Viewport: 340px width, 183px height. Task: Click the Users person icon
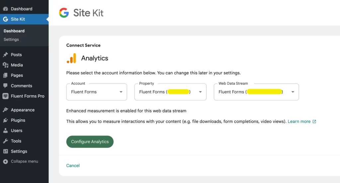5,131
